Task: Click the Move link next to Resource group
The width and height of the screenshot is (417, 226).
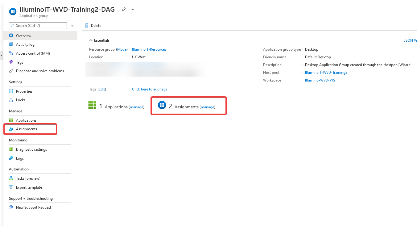Action: [122, 49]
